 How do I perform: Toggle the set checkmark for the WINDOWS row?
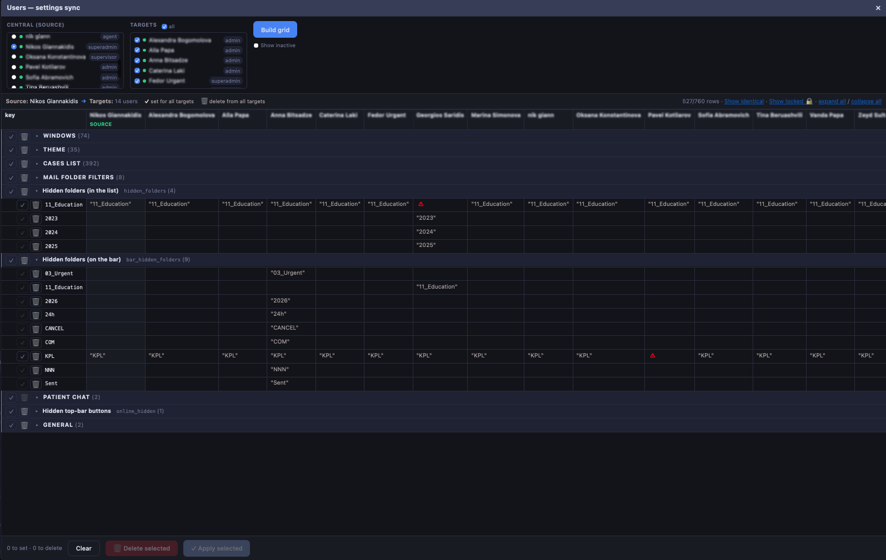pyautogui.click(x=11, y=136)
